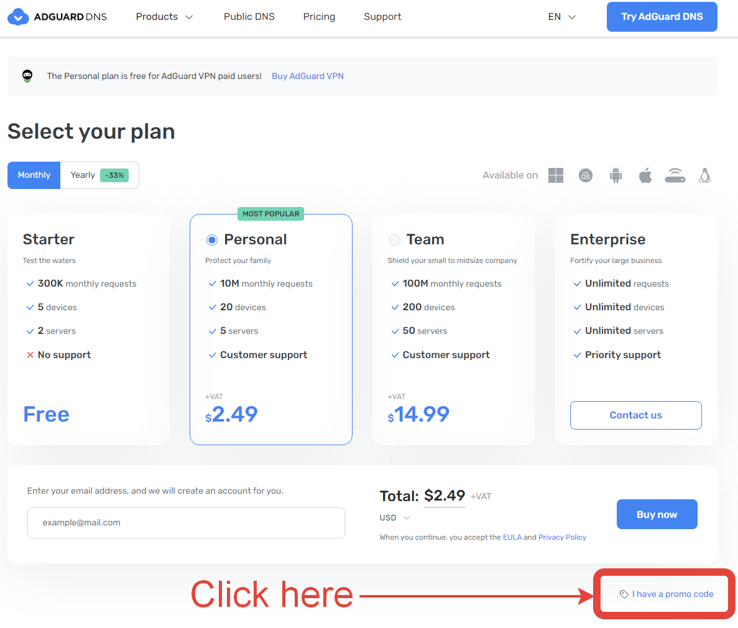Click the Try AdGuard DNS button
Viewport: 738px width, 628px height.
tap(662, 17)
